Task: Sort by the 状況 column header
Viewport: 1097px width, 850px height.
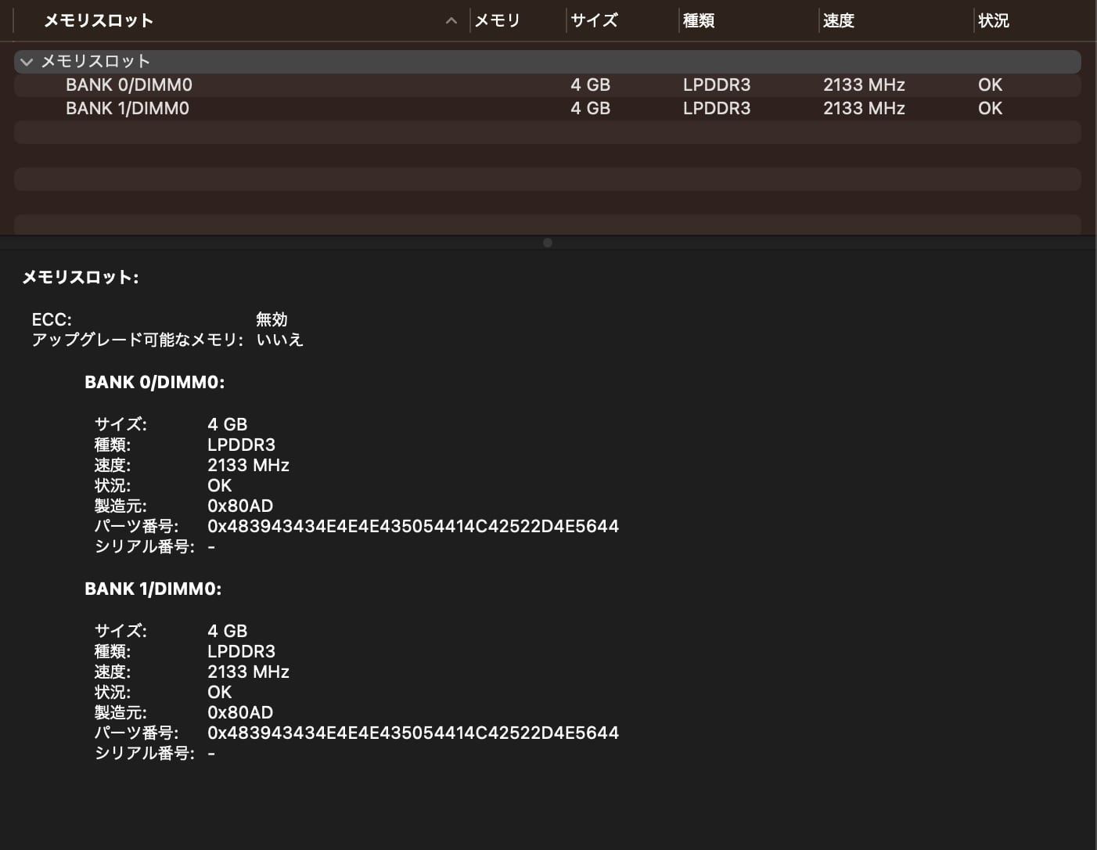Action: [x=994, y=21]
